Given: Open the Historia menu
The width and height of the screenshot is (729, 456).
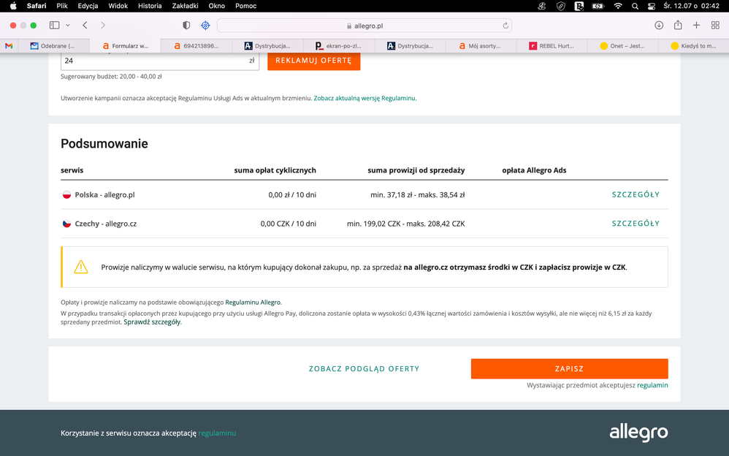Looking at the screenshot, I should click(150, 6).
